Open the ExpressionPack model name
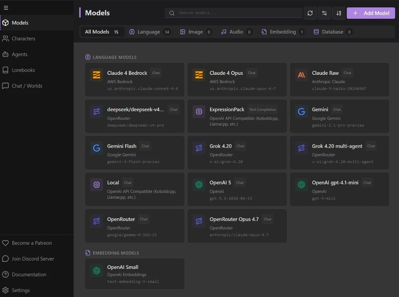The image size is (399, 297). coord(227,110)
